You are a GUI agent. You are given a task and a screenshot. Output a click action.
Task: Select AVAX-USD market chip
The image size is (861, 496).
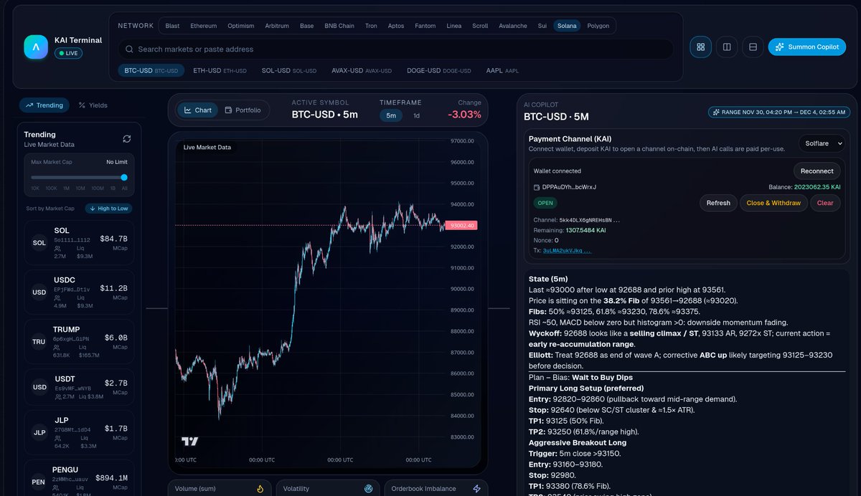tap(362, 71)
